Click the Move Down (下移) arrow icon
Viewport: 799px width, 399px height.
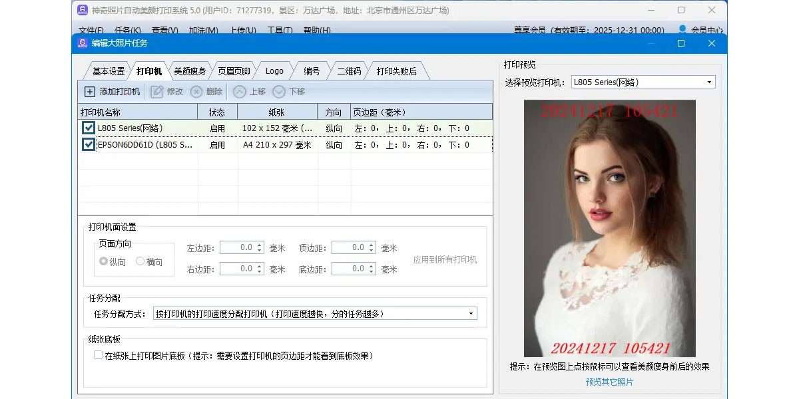[x=279, y=92]
